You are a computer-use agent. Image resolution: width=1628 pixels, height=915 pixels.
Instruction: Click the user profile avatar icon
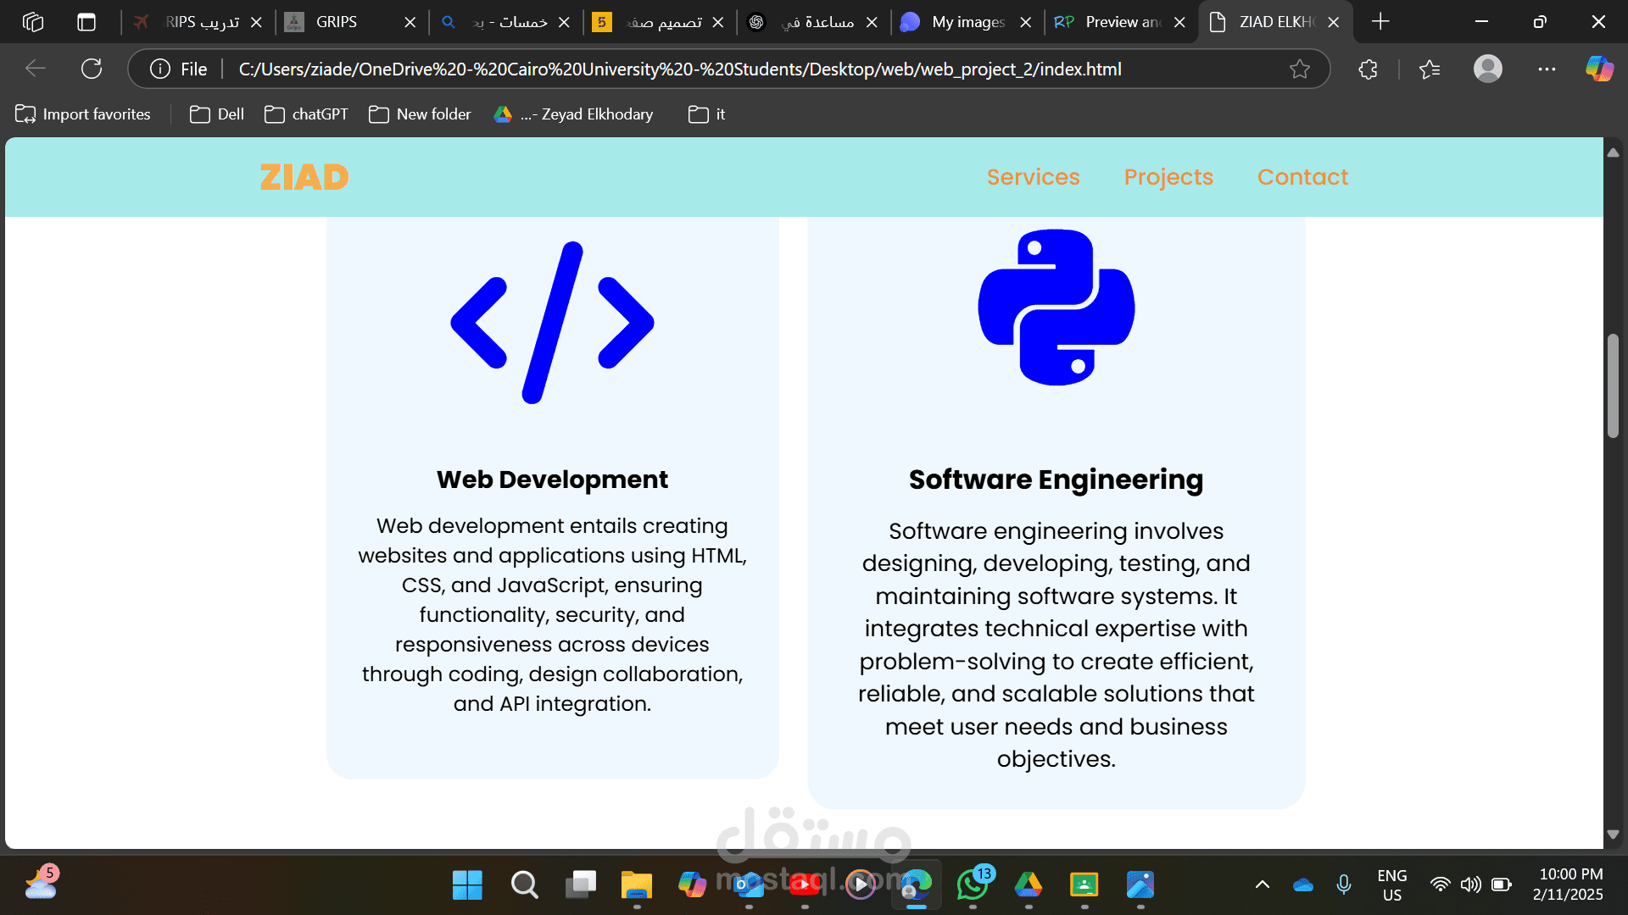[x=1487, y=69]
